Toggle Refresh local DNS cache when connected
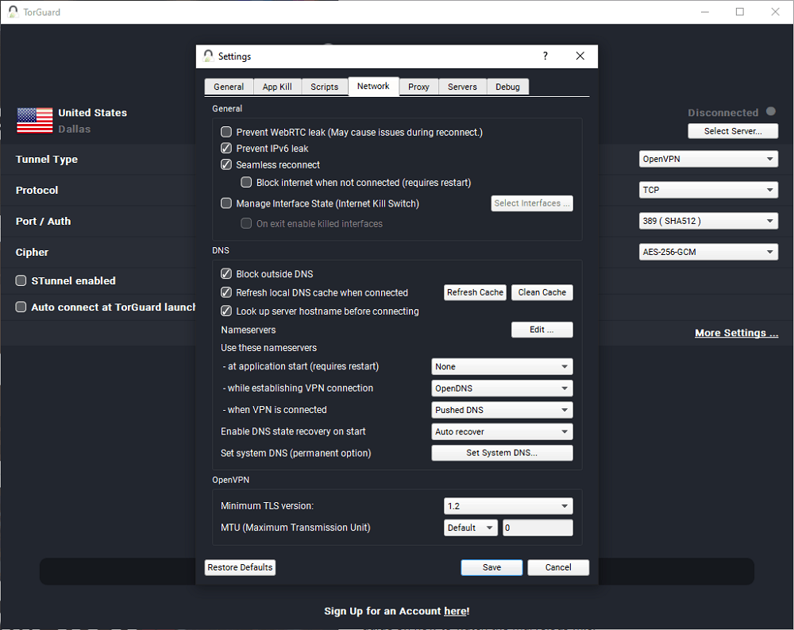Image resolution: width=794 pixels, height=630 pixels. [x=226, y=292]
